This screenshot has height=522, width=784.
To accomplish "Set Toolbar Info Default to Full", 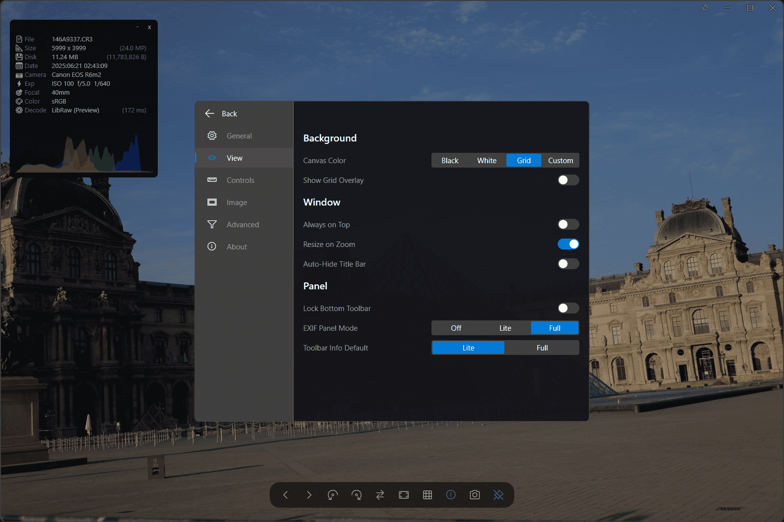I will point(542,348).
